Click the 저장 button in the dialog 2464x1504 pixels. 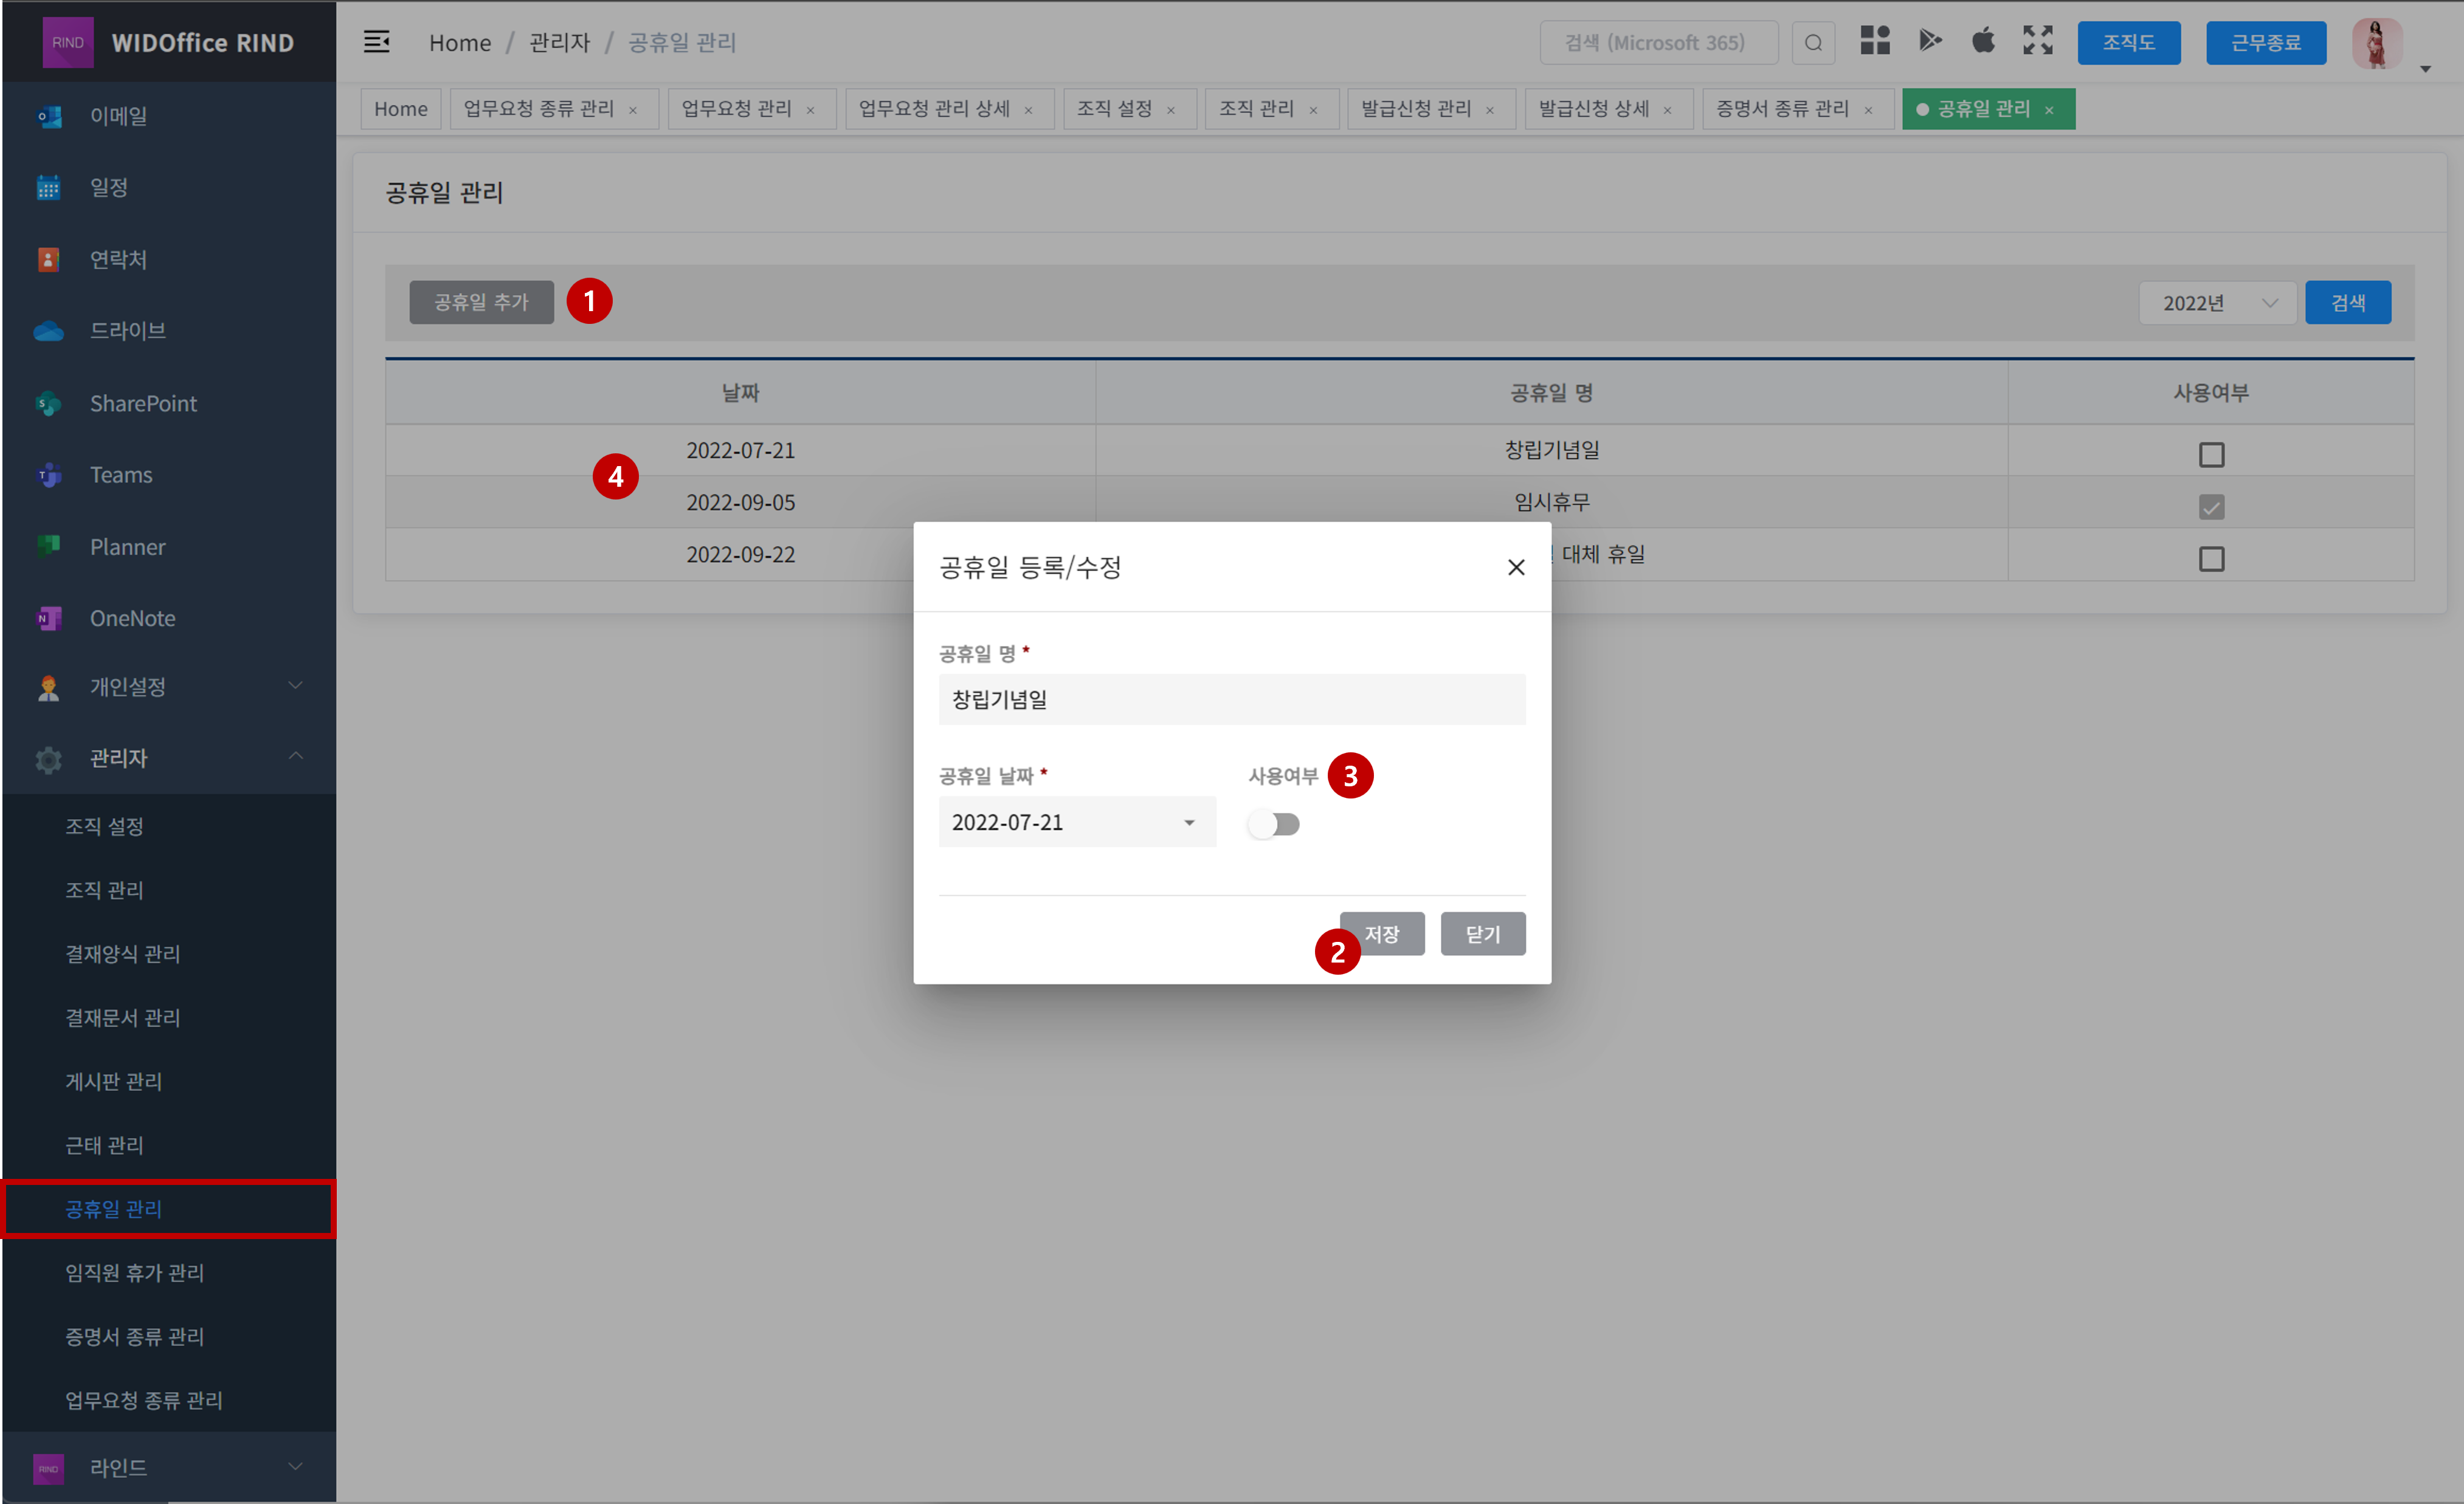(x=1383, y=933)
